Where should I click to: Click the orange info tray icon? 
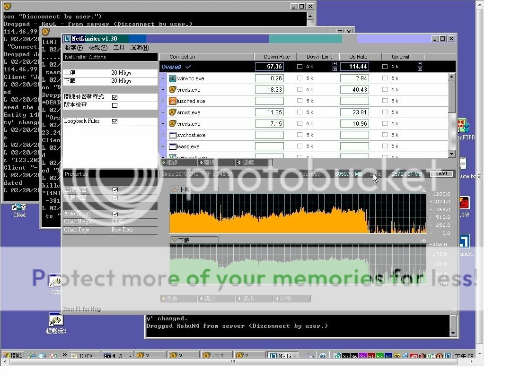(439, 356)
